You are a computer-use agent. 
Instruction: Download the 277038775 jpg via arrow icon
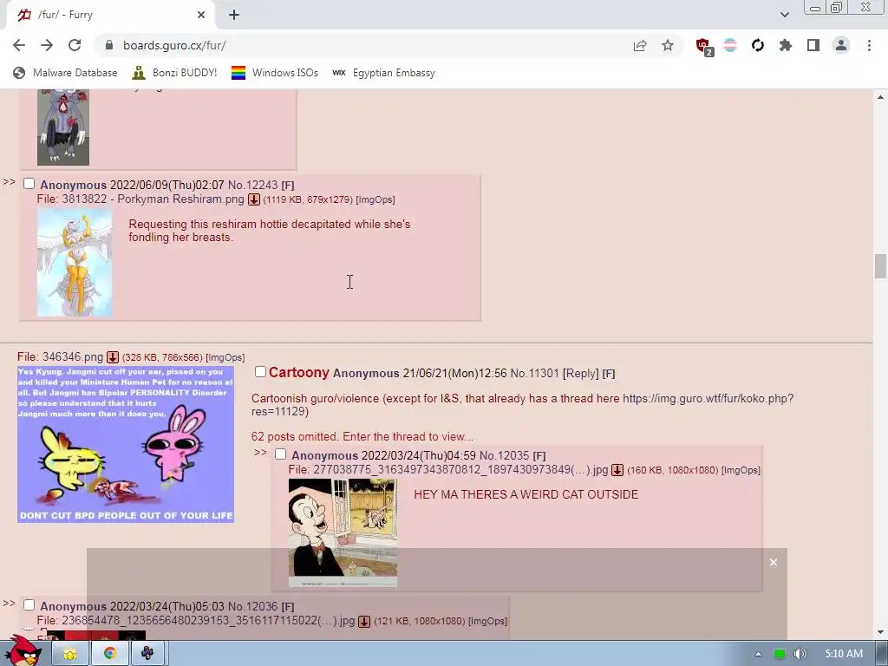pyautogui.click(x=617, y=470)
